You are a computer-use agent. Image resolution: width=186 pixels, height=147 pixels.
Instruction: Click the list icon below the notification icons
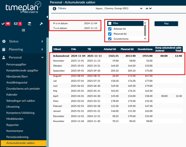(24, 30)
